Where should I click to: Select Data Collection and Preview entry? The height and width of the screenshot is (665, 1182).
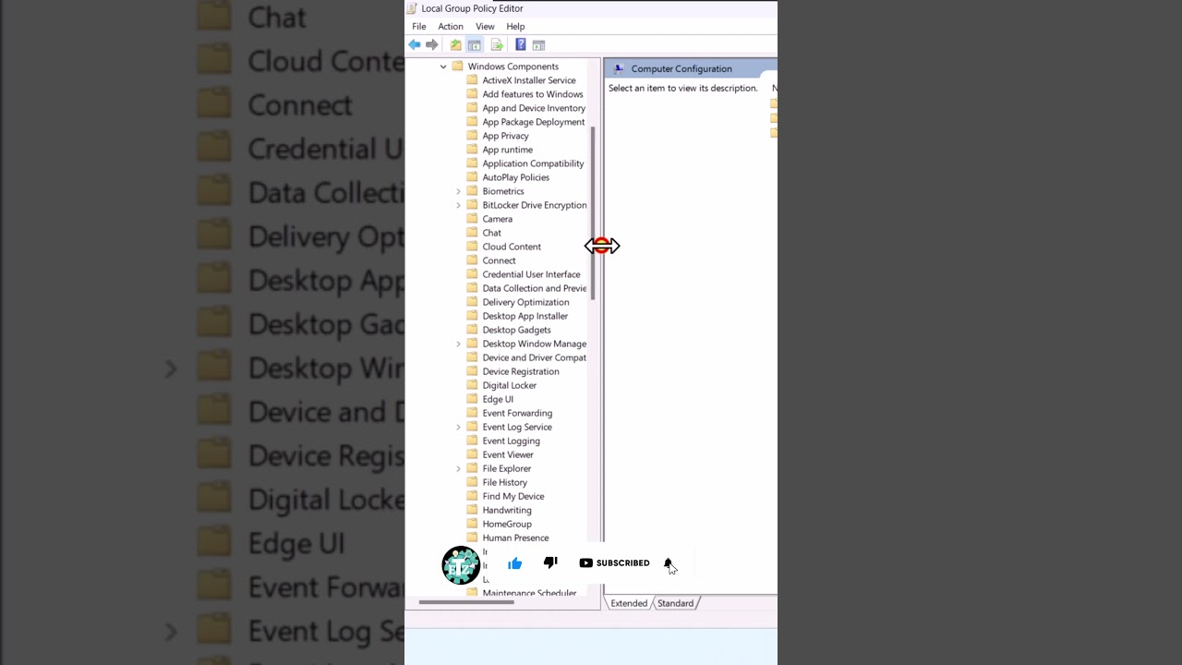point(535,288)
